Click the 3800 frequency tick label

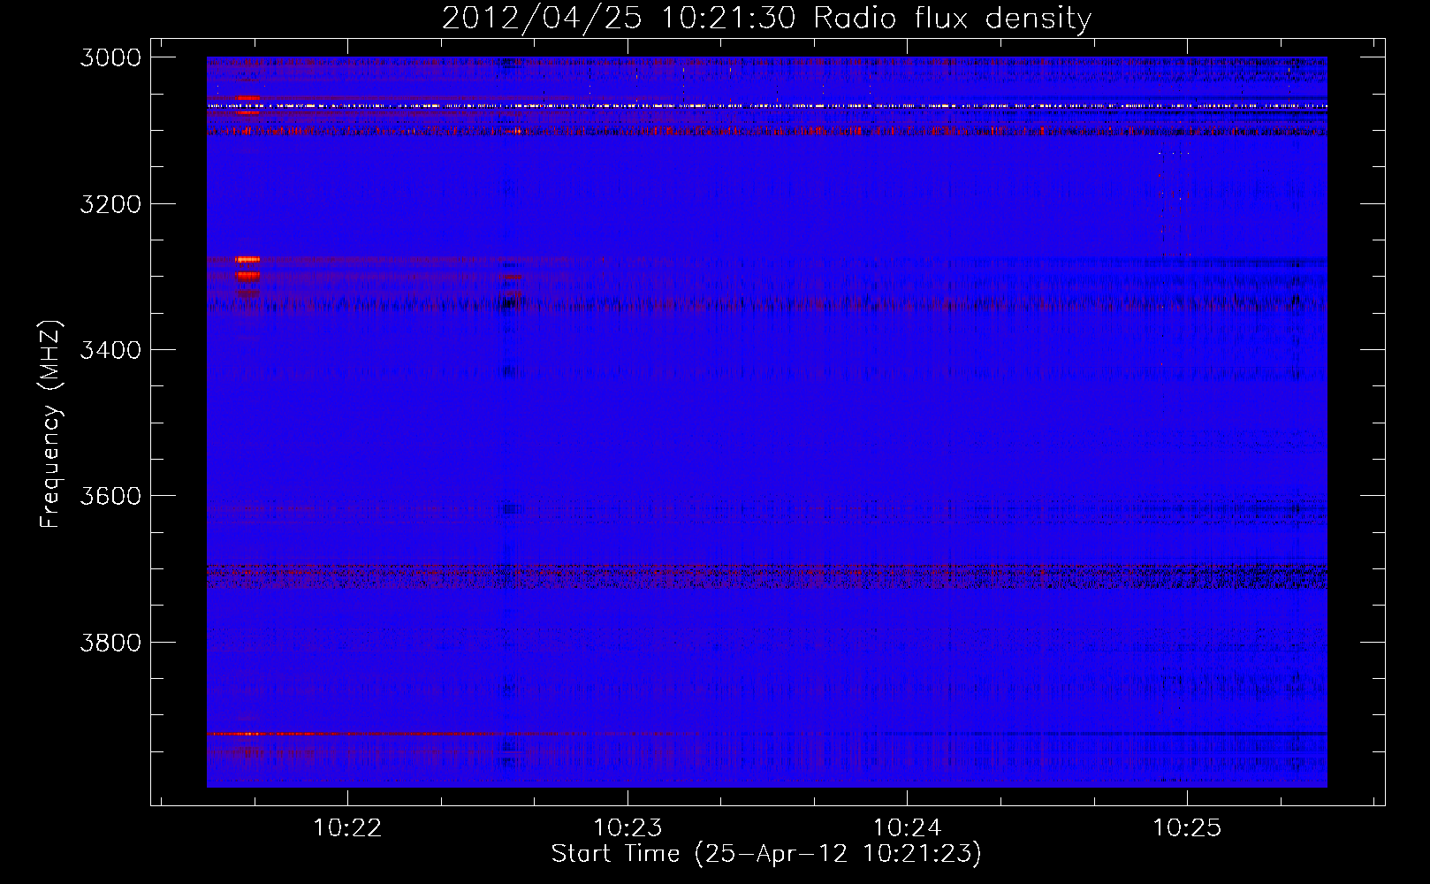pyautogui.click(x=110, y=642)
